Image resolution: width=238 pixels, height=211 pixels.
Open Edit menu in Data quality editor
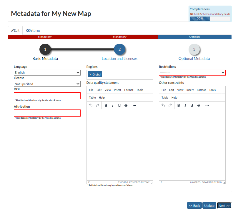tap(99, 90)
